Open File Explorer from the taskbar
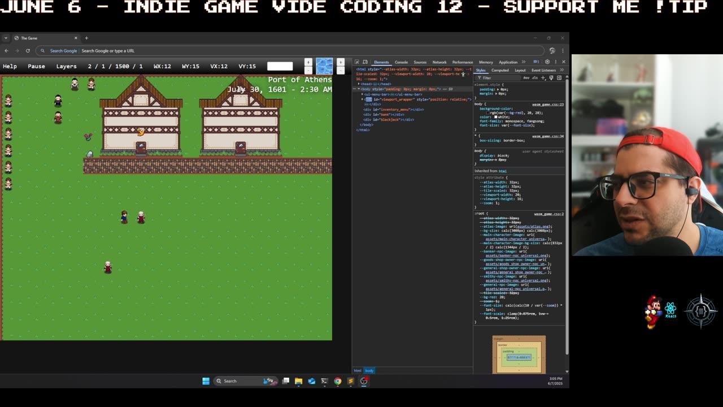Image resolution: width=723 pixels, height=407 pixels. point(298,381)
